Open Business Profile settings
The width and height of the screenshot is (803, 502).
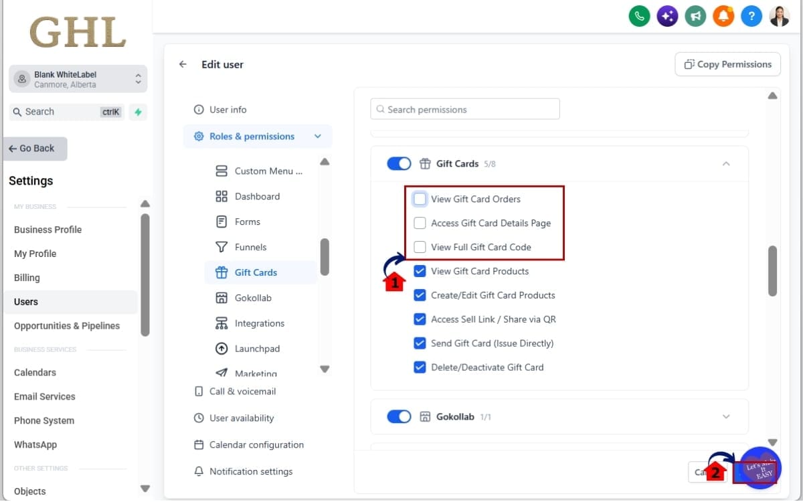tap(48, 230)
